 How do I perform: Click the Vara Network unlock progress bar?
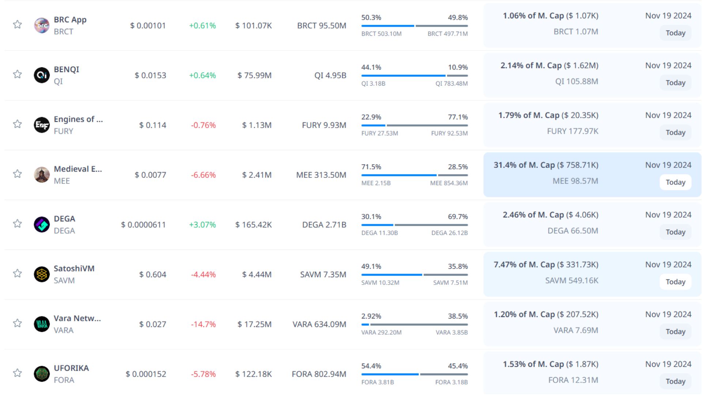[x=414, y=324]
